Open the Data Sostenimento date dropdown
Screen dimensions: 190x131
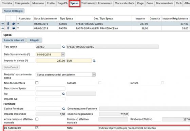click(x=63, y=54)
